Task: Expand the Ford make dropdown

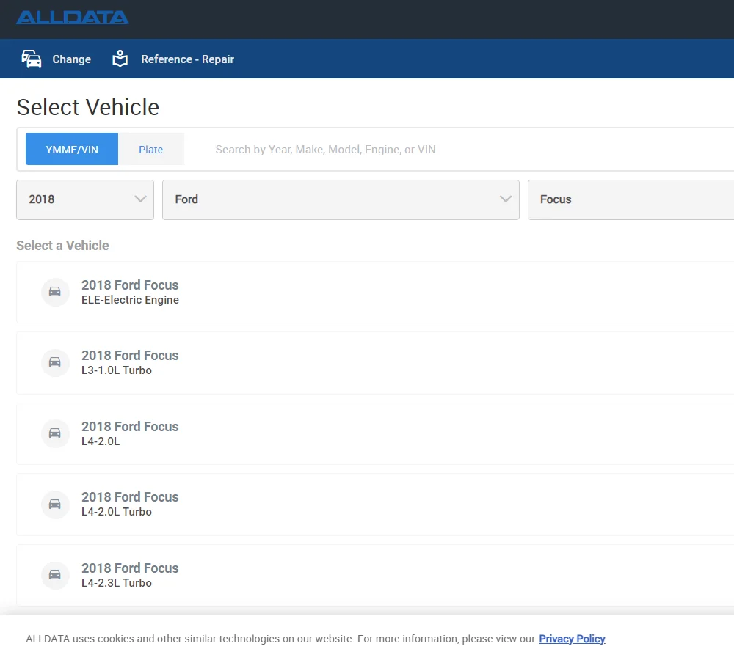Action: (x=341, y=199)
